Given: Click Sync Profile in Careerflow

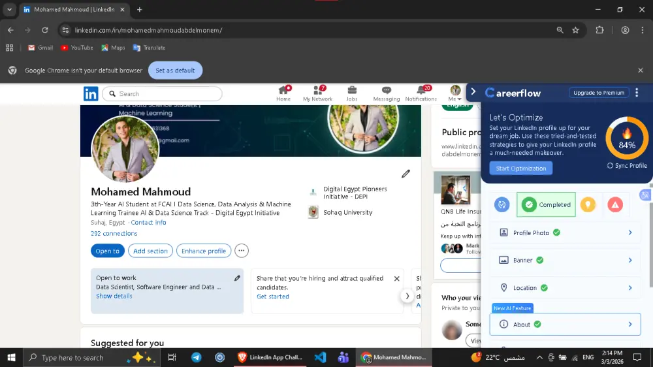Looking at the screenshot, I should [x=627, y=166].
